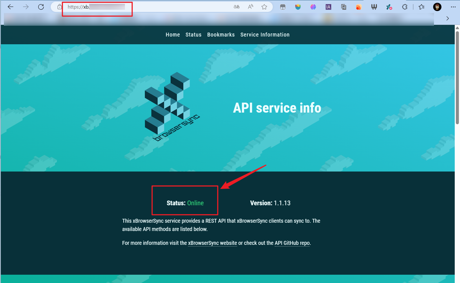The height and width of the screenshot is (283, 460).
Task: Open the xBrowserSync extension icon
Action: coord(389,7)
